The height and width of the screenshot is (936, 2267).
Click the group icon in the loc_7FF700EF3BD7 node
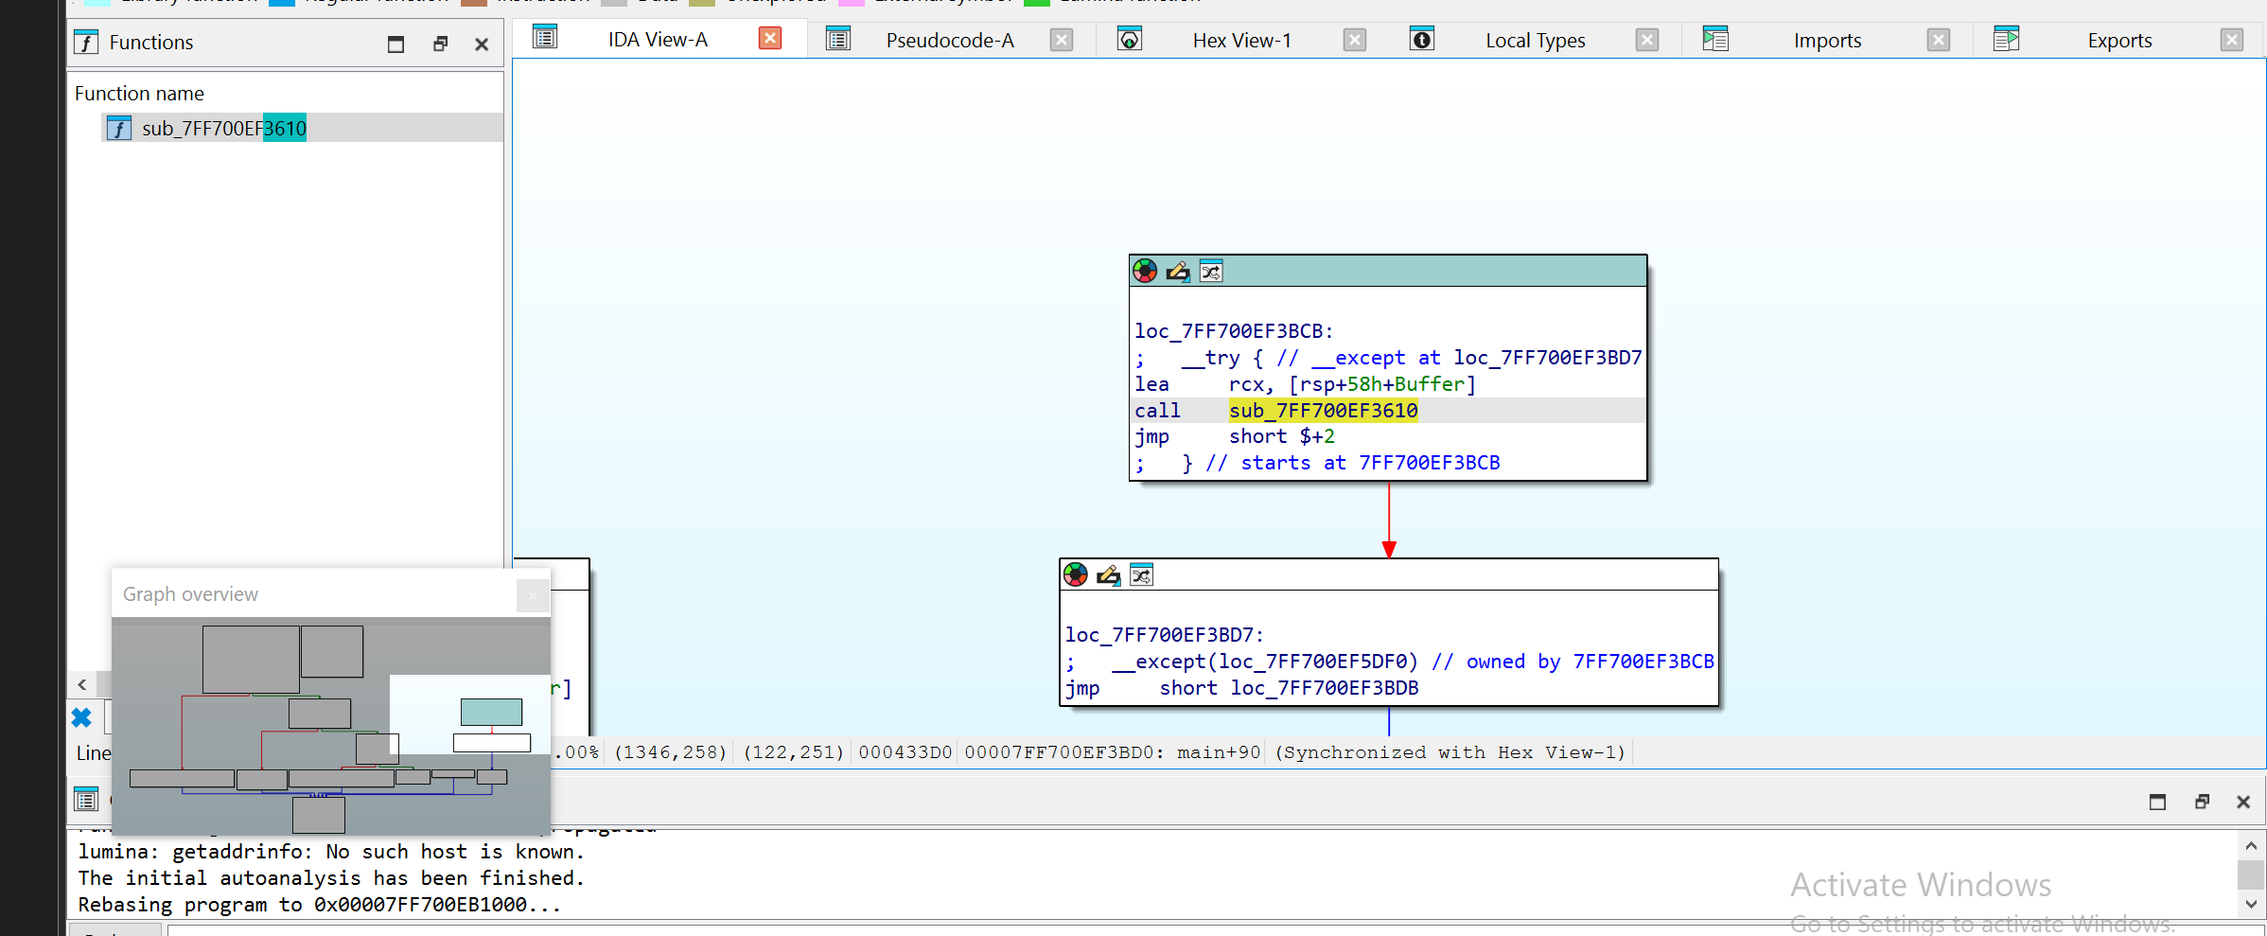[x=1142, y=574]
